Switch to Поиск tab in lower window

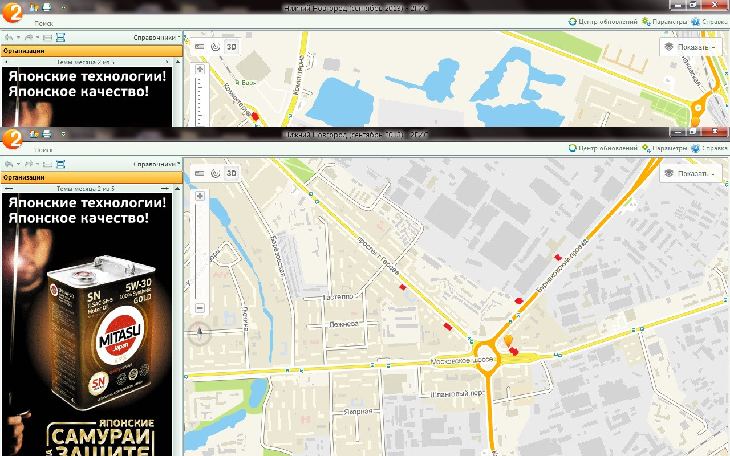[x=43, y=150]
